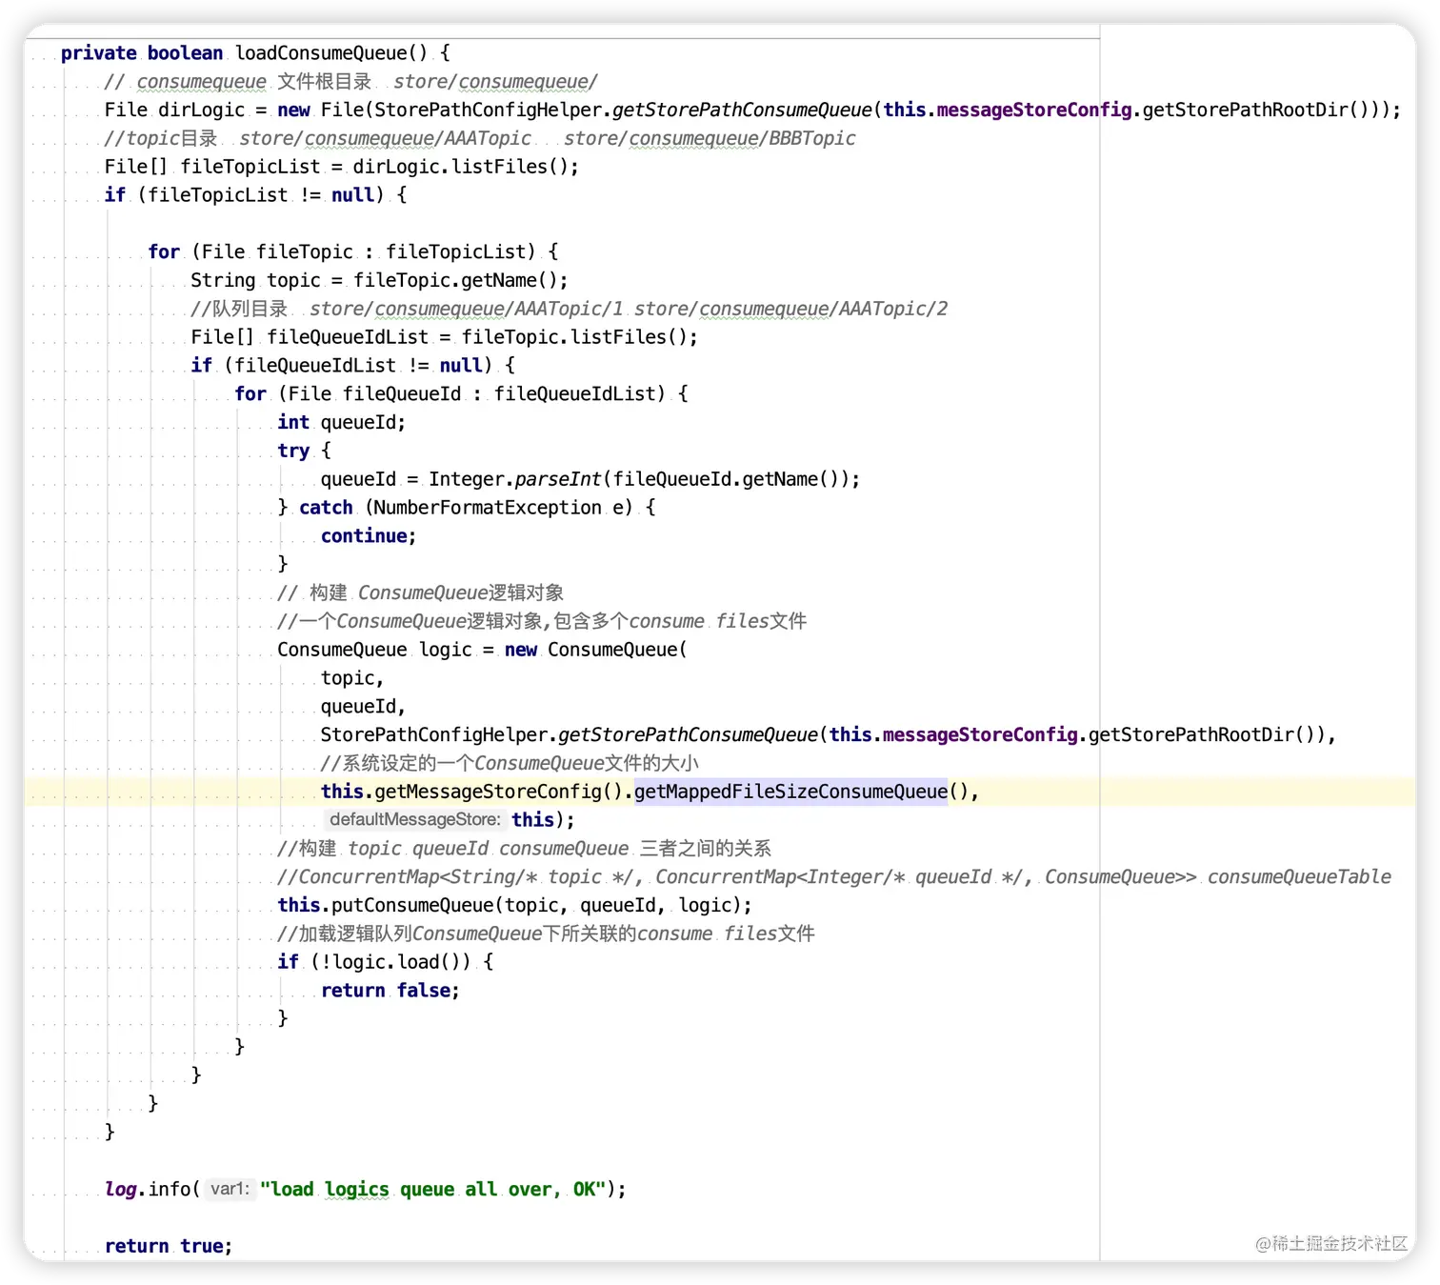1440x1285 pixels.
Task: Click the 'continue;' keyword
Action: tap(368, 536)
